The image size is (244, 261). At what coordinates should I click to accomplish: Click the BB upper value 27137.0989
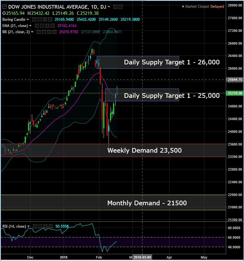pyautogui.click(x=91, y=32)
